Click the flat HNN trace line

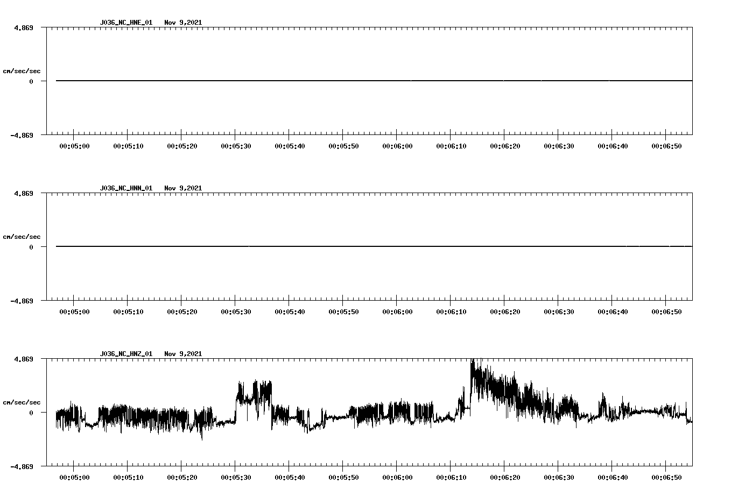pyautogui.click(x=374, y=246)
